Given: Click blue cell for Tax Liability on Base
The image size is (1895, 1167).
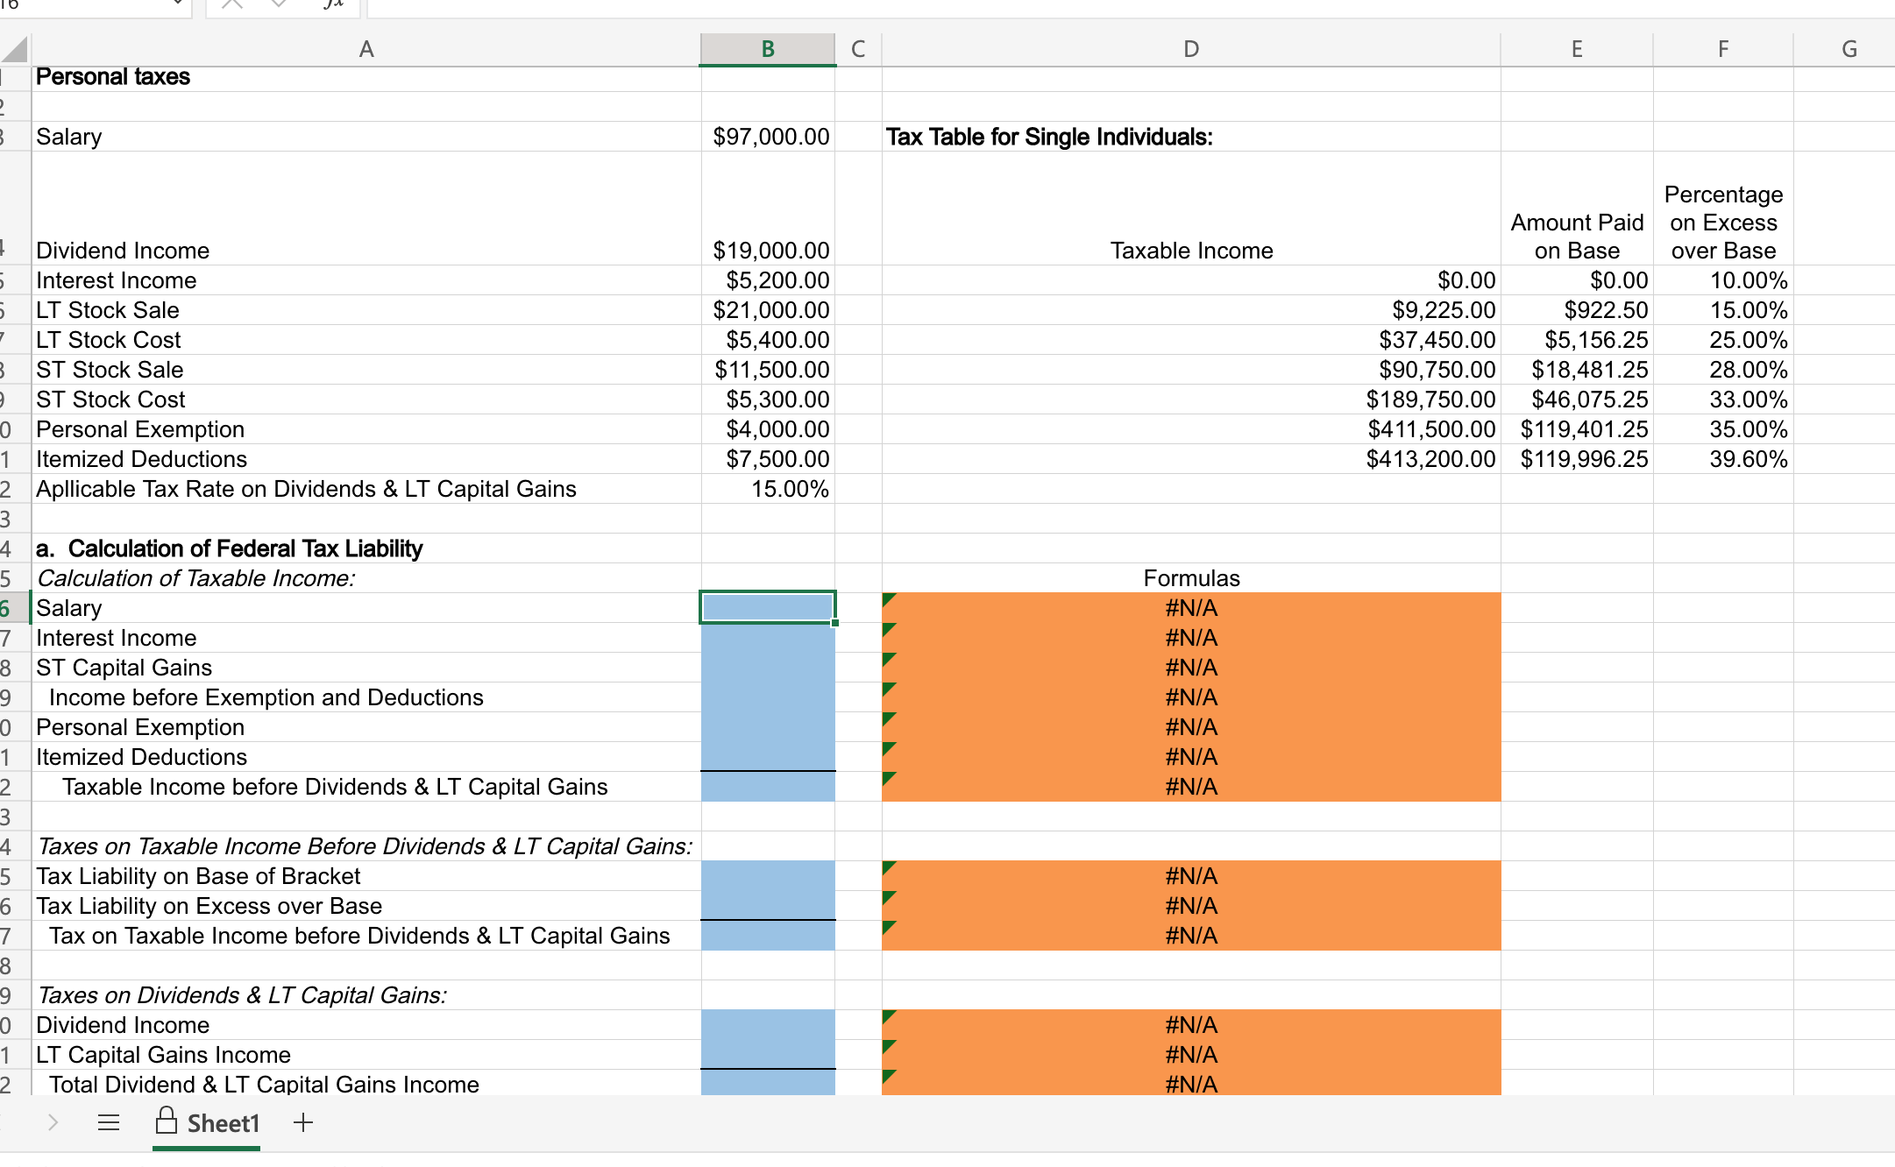Looking at the screenshot, I should [x=768, y=876].
